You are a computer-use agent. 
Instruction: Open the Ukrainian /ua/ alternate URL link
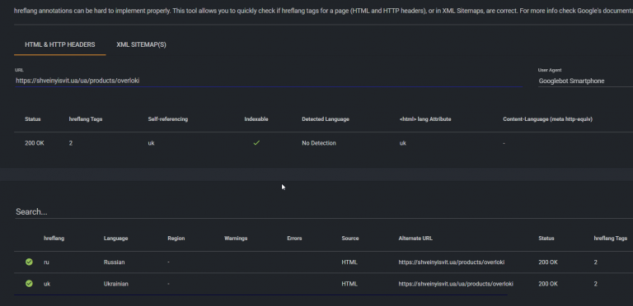coord(456,284)
